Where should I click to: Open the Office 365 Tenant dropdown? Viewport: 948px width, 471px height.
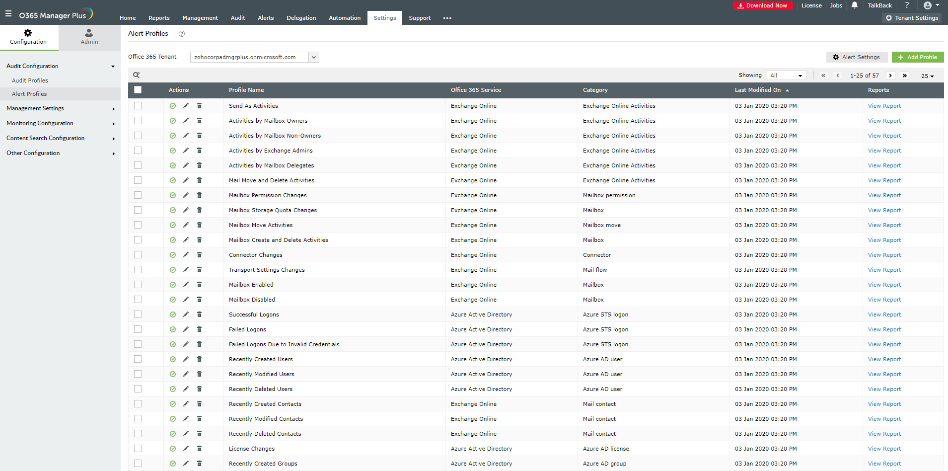point(313,57)
